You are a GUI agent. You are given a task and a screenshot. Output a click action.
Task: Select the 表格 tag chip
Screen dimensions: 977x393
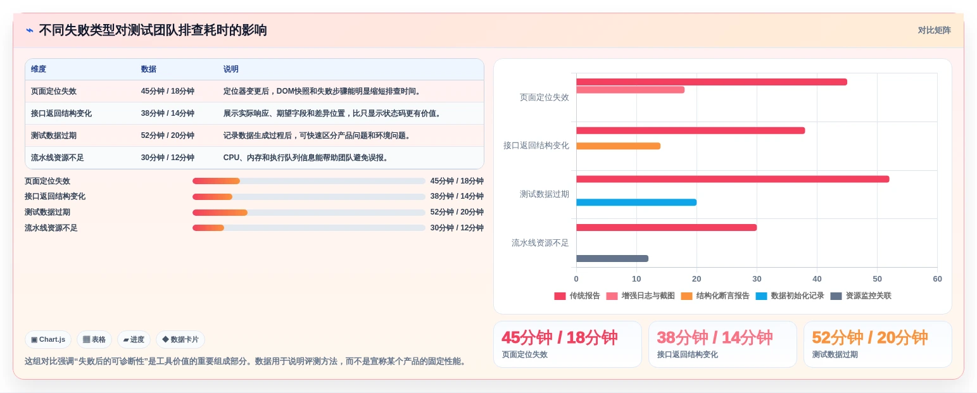tap(94, 340)
